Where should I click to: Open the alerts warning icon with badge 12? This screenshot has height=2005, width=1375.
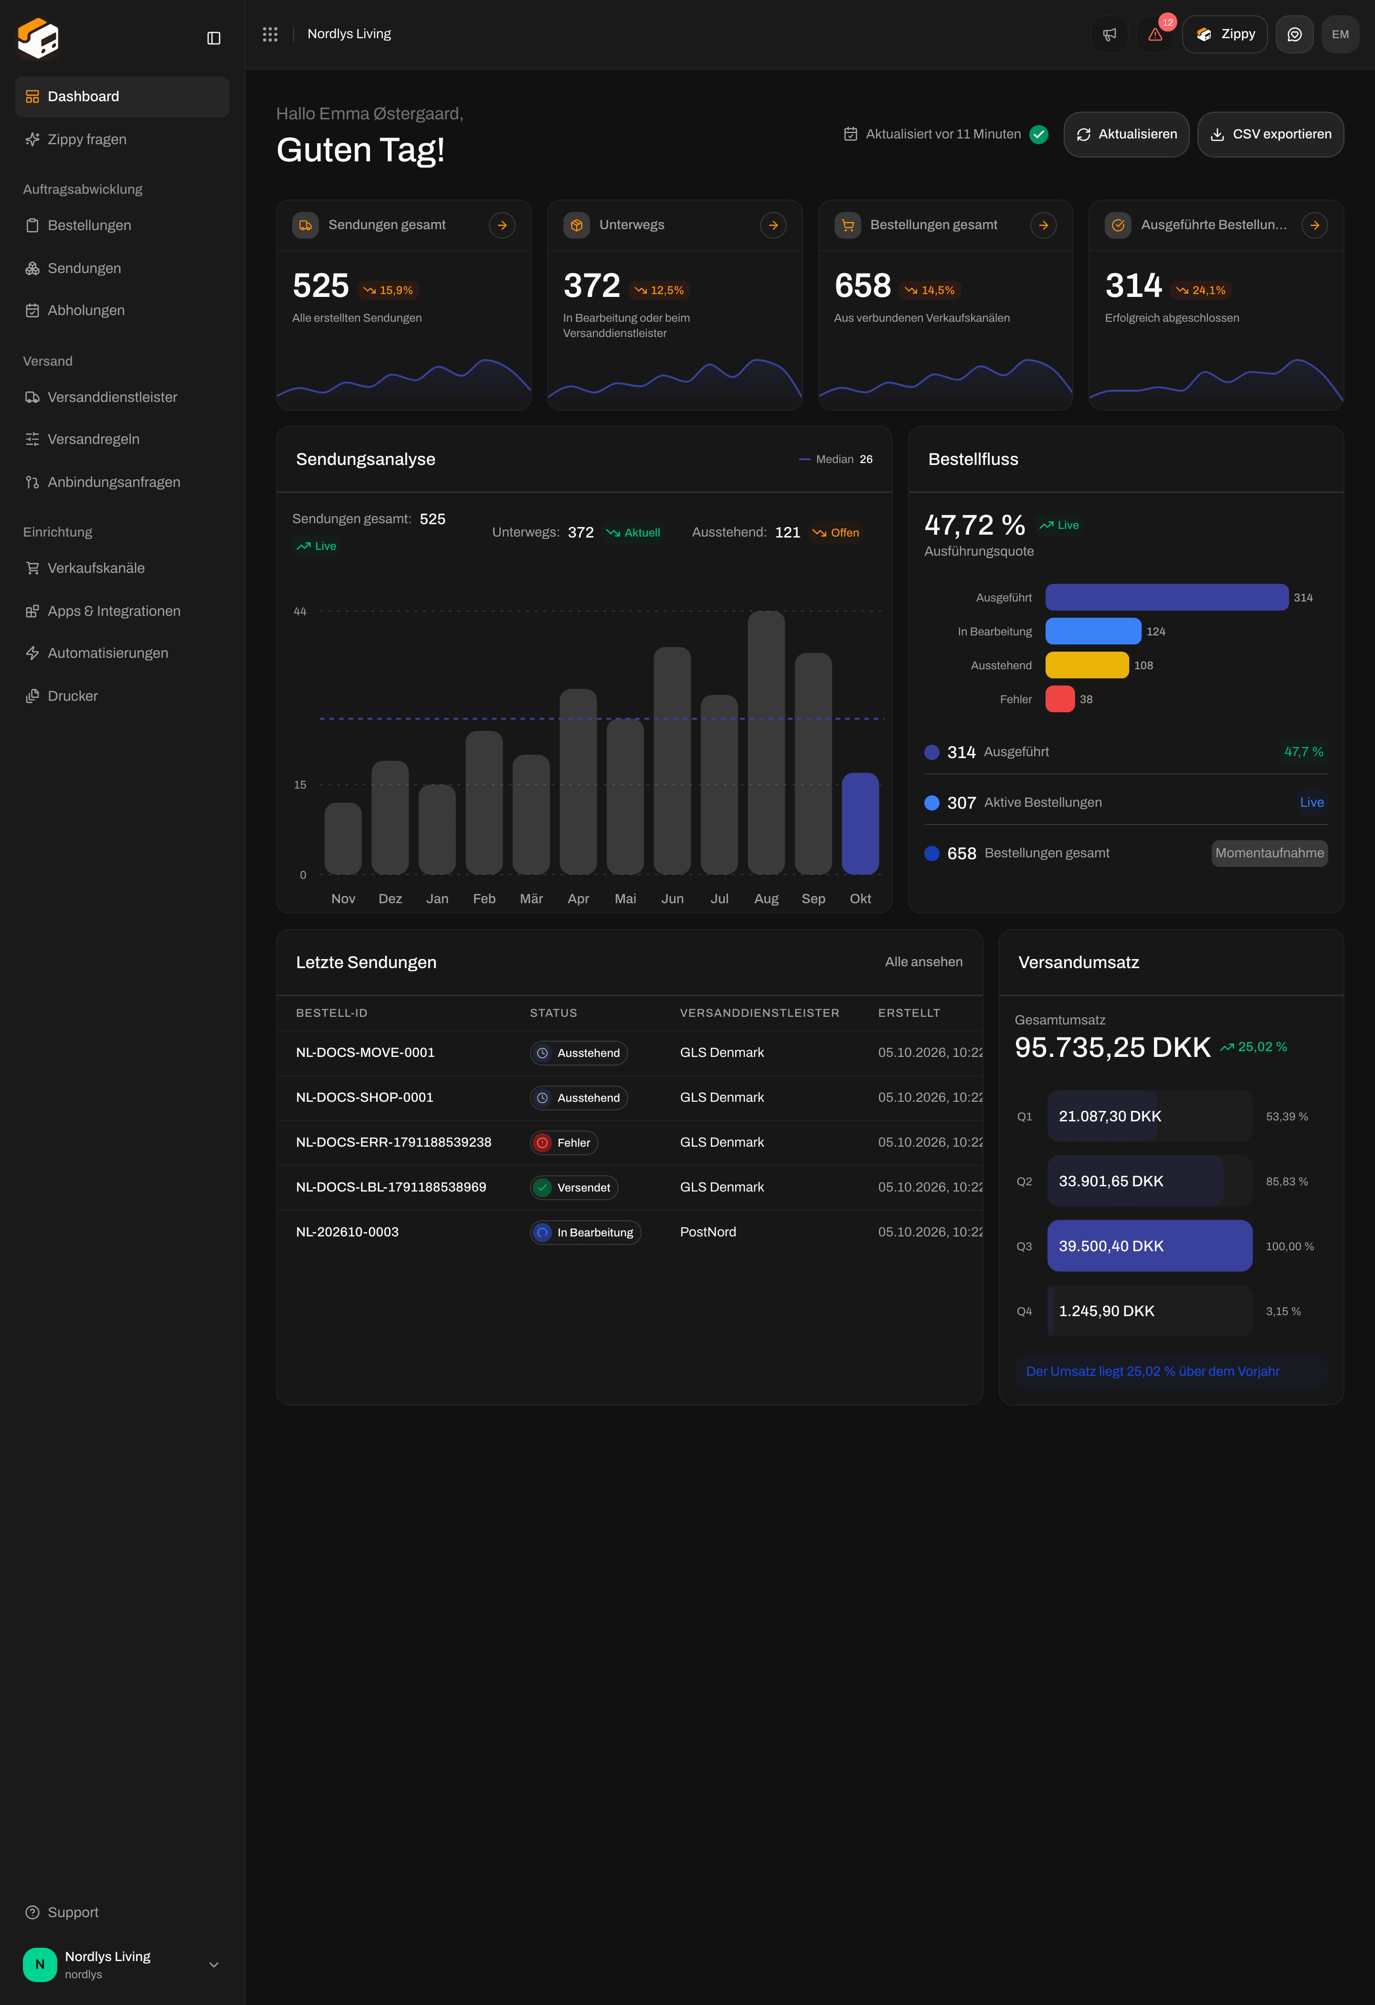pyautogui.click(x=1155, y=34)
